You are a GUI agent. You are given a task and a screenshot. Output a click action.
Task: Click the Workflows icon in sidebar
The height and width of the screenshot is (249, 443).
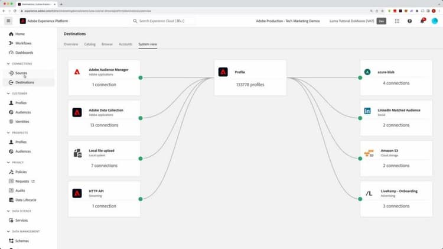pos(11,43)
